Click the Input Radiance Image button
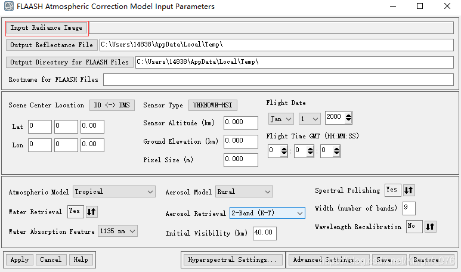This screenshot has height=272, width=461. (47, 28)
